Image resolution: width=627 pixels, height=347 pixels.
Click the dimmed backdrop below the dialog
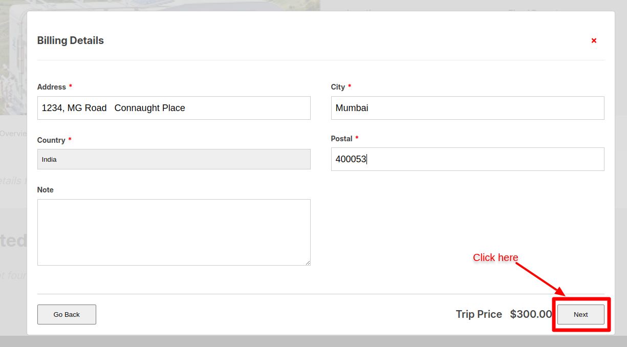coord(313,341)
